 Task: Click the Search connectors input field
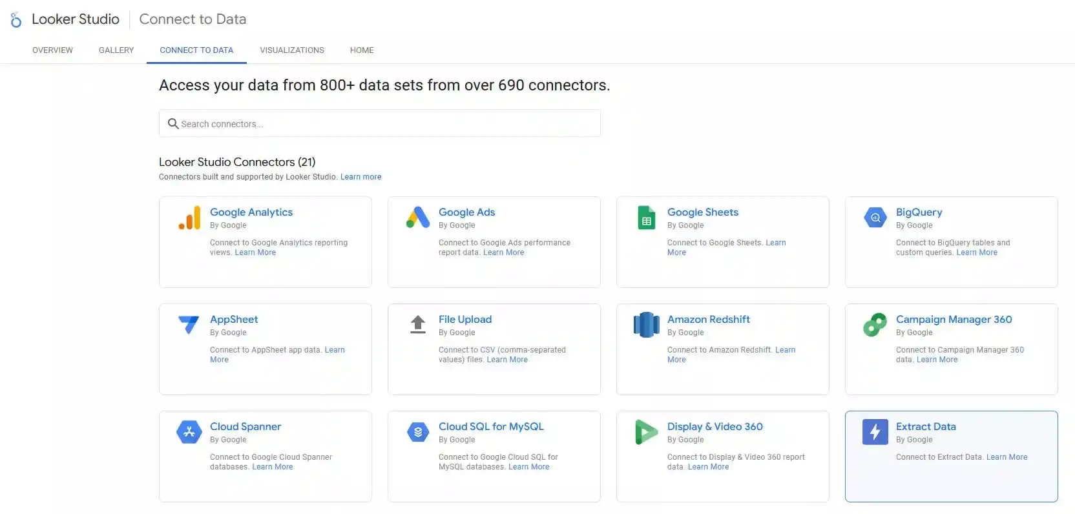tap(380, 123)
